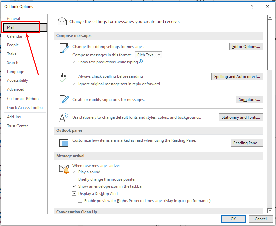Viewport: 276px width, 226px height.
Task: Click the Reading Pane layout icon
Action: pos(64,143)
